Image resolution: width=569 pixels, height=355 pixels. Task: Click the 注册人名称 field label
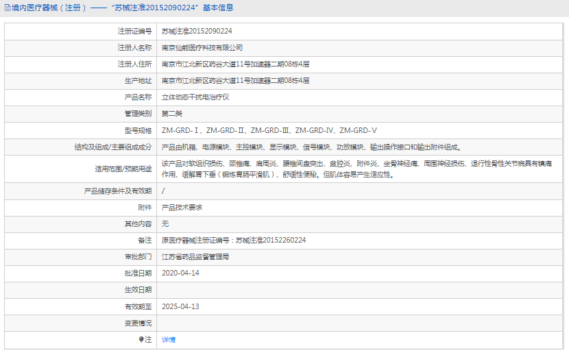[x=134, y=48]
